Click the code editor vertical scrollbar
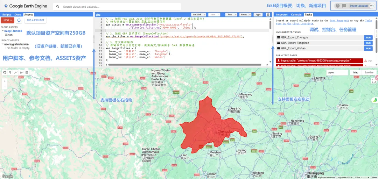This screenshot has width=378, height=179. click(x=270, y=25)
